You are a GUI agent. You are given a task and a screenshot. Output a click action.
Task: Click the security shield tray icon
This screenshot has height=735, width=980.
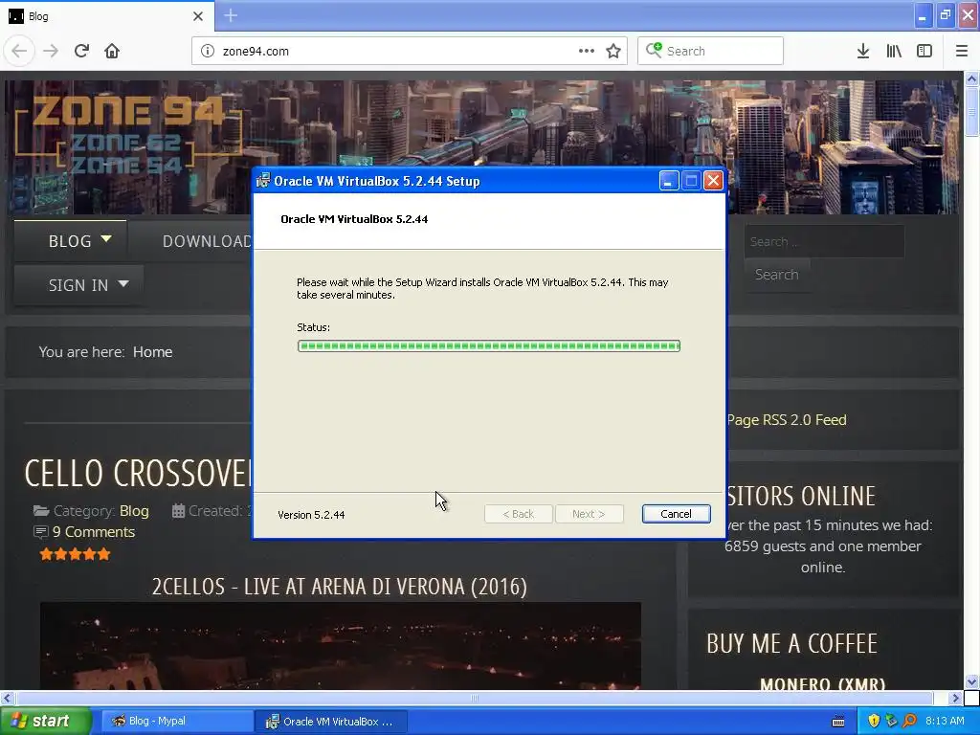tap(874, 722)
